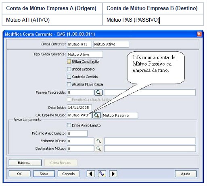Click the 'Conta de Mútuo Empresa B (Destino)' header
Viewport: 207px width, 186px height.
click(153, 8)
